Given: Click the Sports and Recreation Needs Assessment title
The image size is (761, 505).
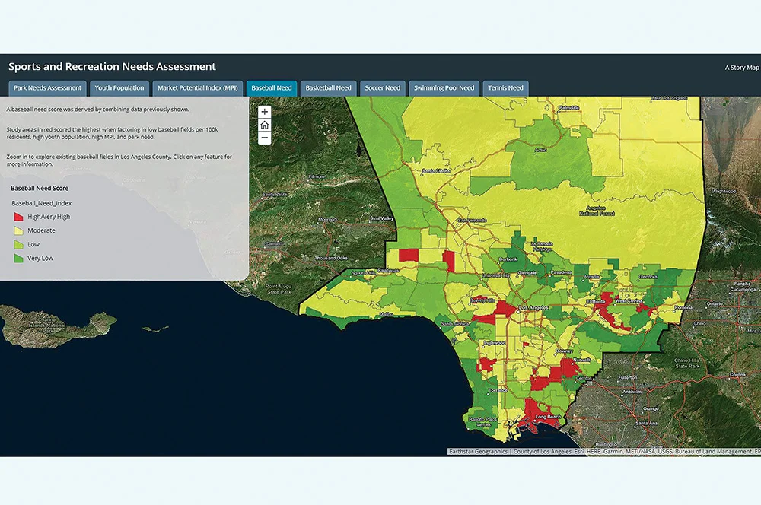Looking at the screenshot, I should (x=112, y=66).
